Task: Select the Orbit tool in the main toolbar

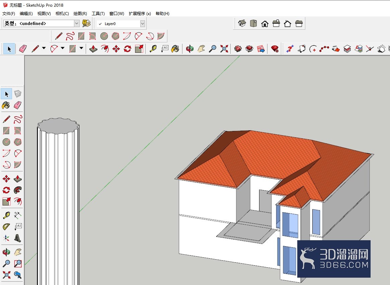Action: pos(189,49)
